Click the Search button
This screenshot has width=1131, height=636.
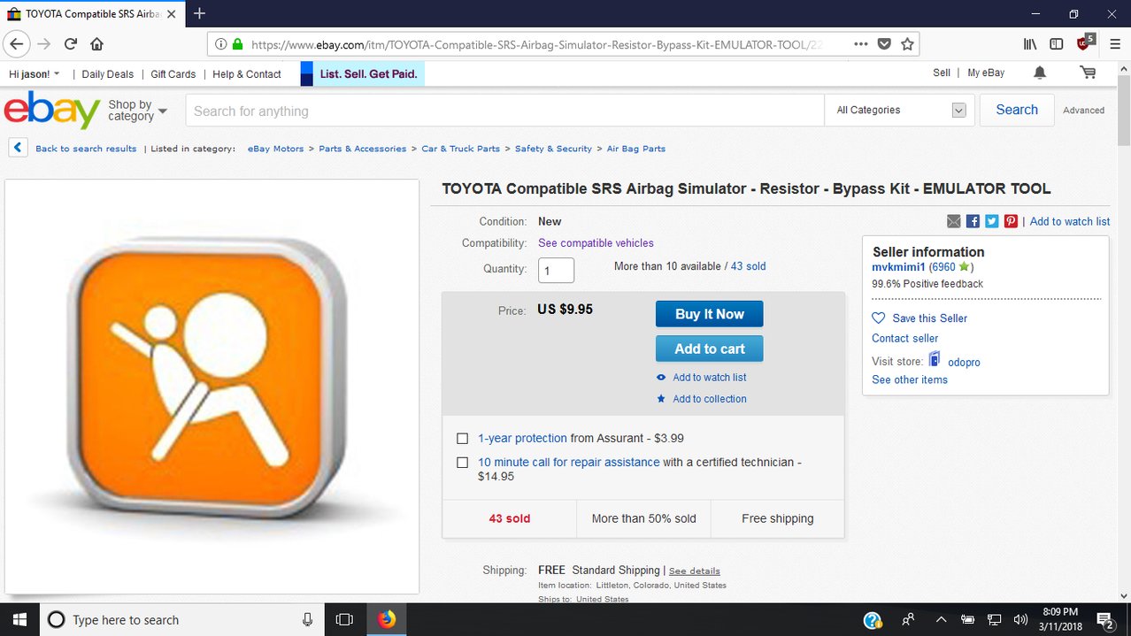1017,110
